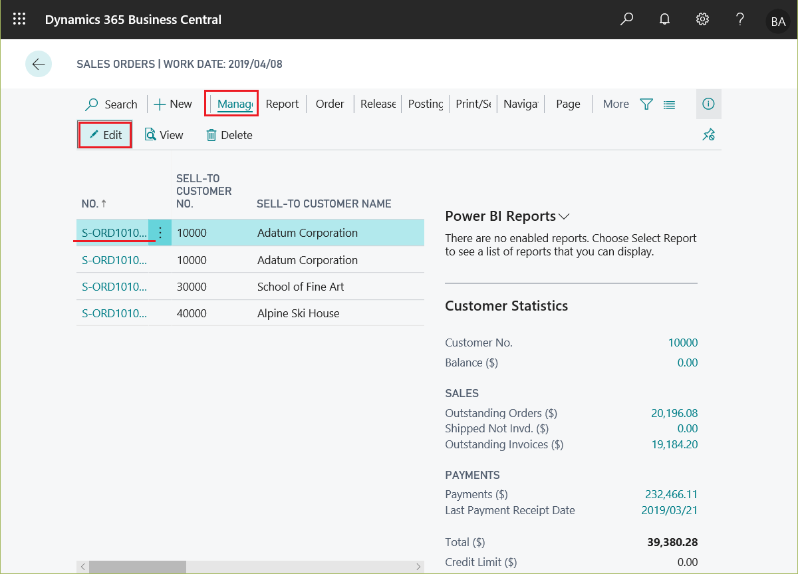Click customer number 40000 cell
Image resolution: width=798 pixels, height=574 pixels.
click(x=192, y=313)
